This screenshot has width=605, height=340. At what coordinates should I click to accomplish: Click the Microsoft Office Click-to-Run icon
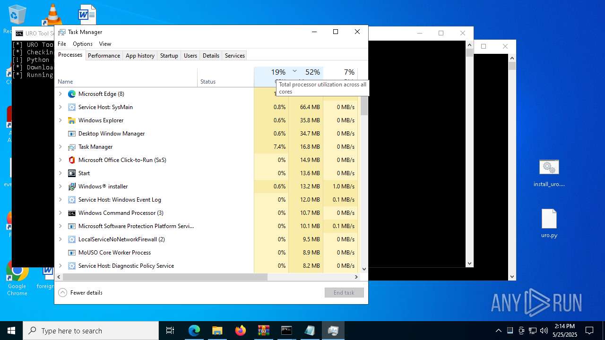(x=72, y=160)
